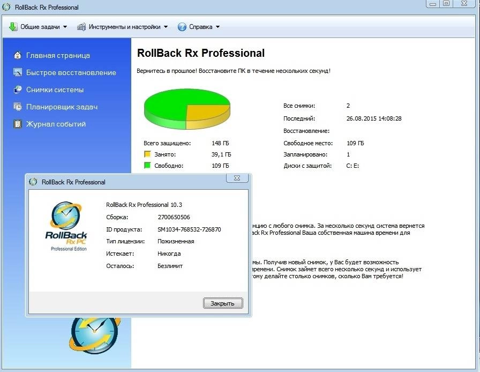Click the Занято value 39,1 ГБ
This screenshot has height=372, width=480.
(221, 154)
